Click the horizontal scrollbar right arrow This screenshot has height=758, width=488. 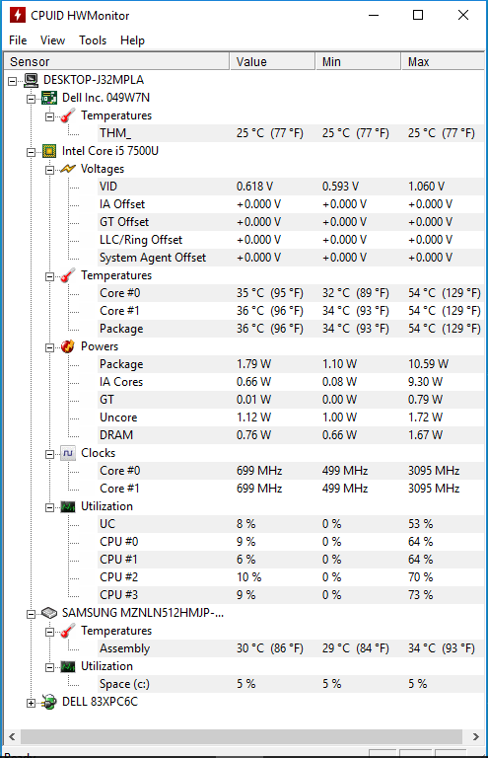point(476,736)
